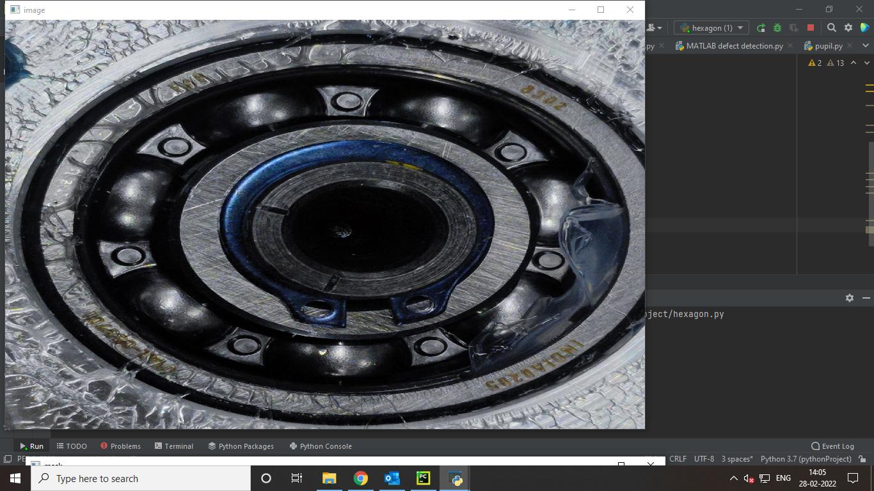Screen dimensions: 874x491
Task: Open the Windows Start menu
Action: [15, 478]
